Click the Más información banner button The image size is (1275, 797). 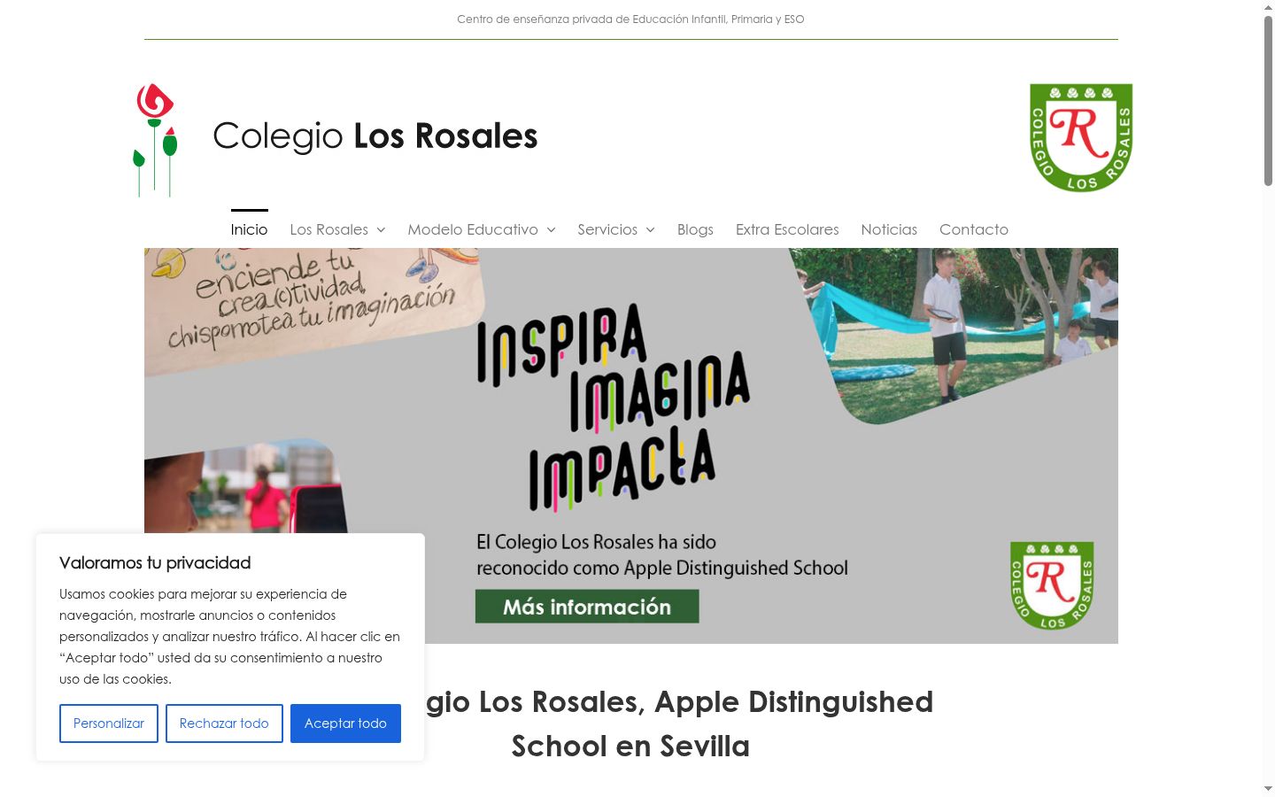click(x=587, y=607)
